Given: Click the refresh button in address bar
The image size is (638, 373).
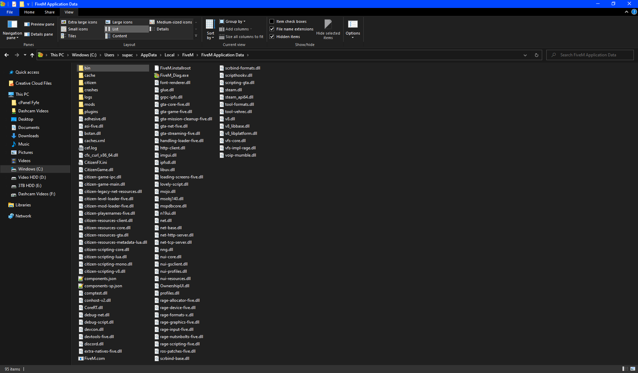Looking at the screenshot, I should click(536, 55).
